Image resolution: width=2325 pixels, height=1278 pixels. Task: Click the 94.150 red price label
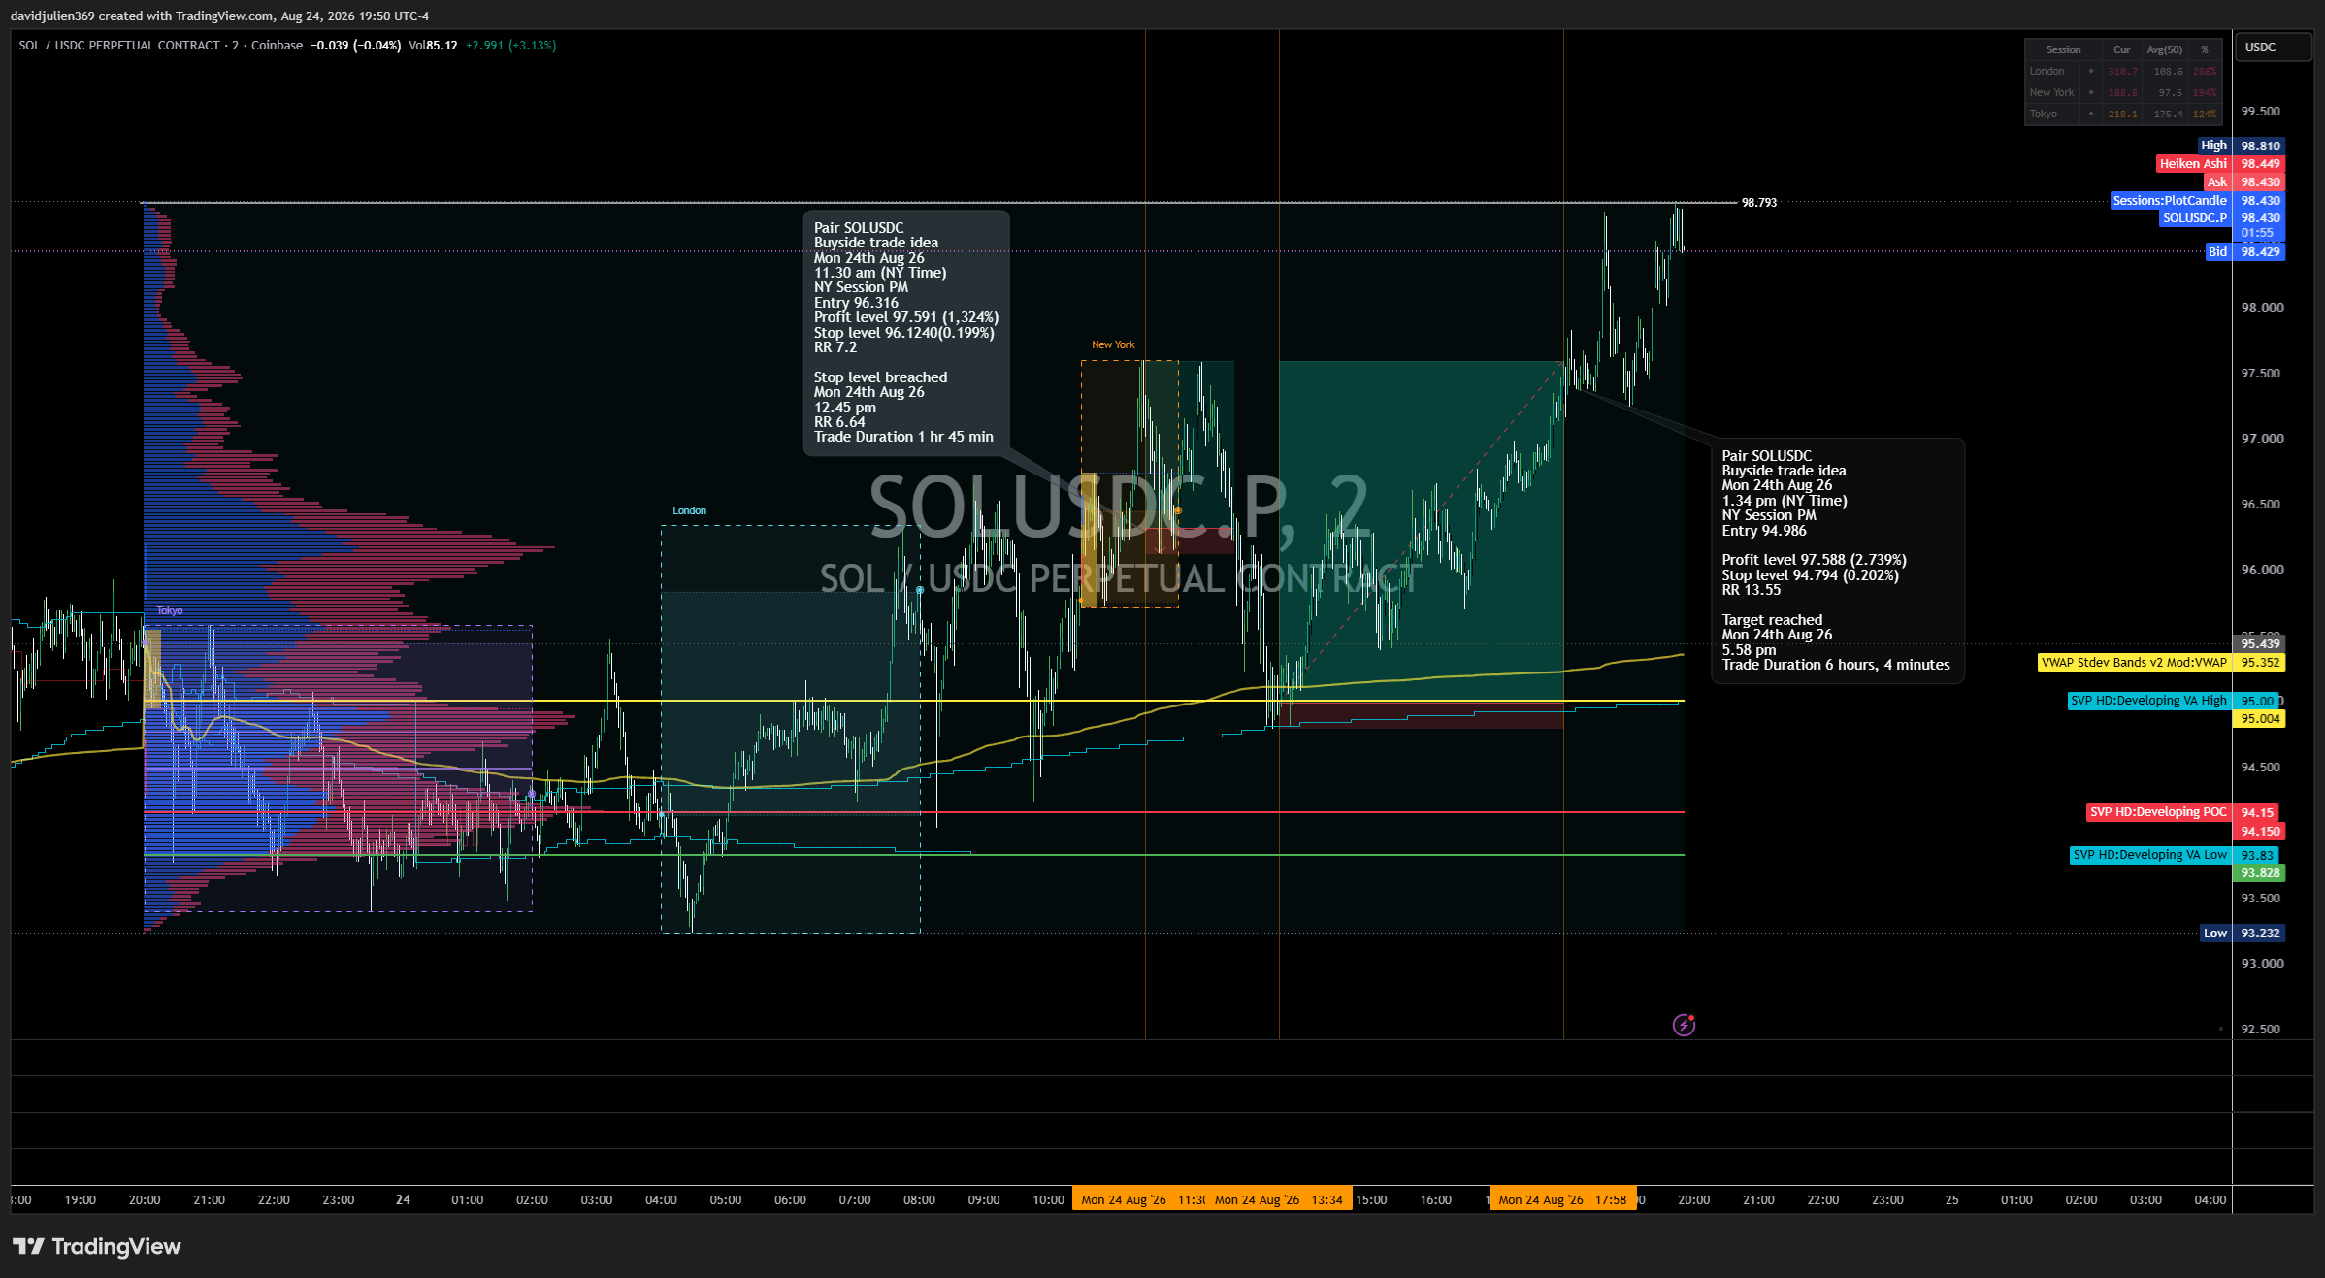(2260, 832)
